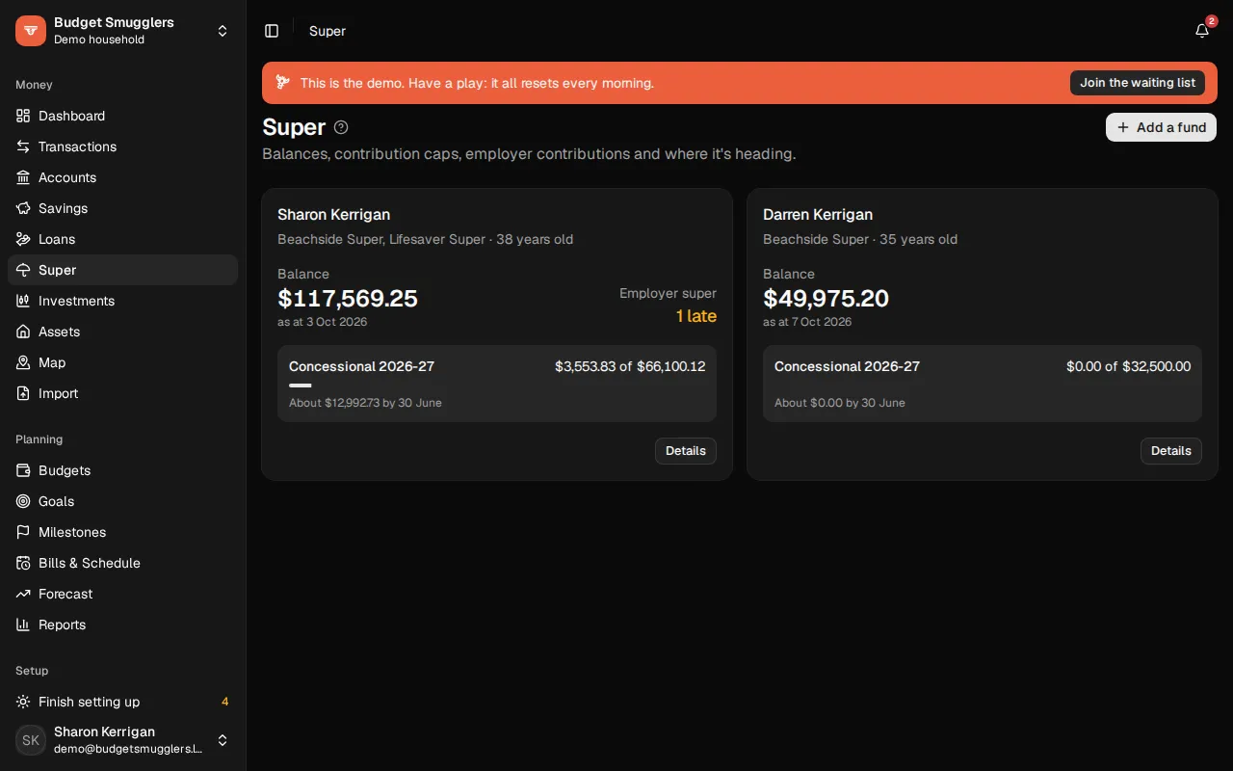Click the Budget Smugglers logo icon
Screen dimensions: 1233x771
(31, 31)
